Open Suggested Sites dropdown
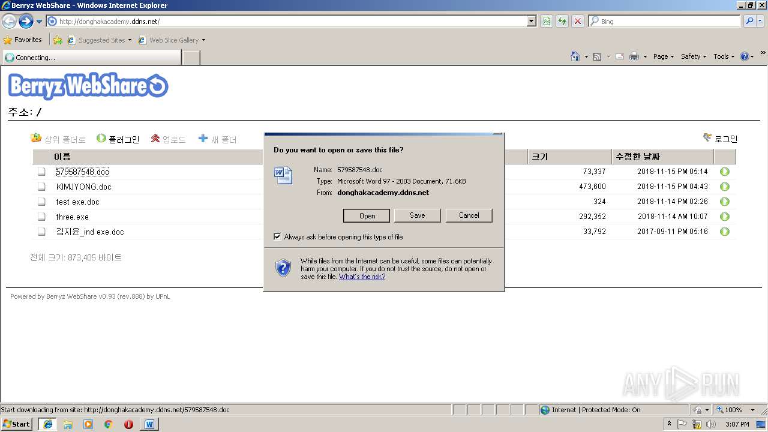The image size is (768, 432). pos(99,40)
